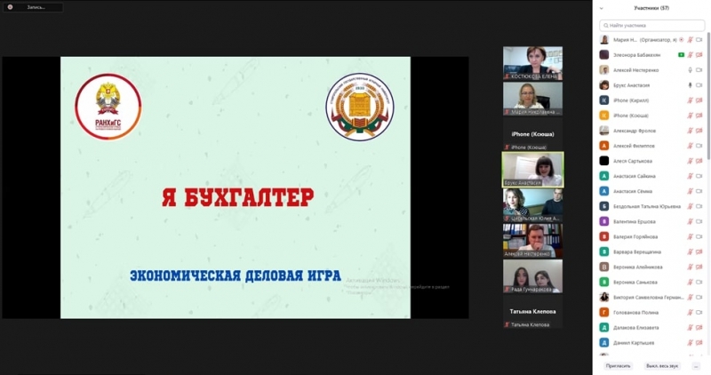Click disabled camera icon for Элеонора Бабакехян

[699, 55]
